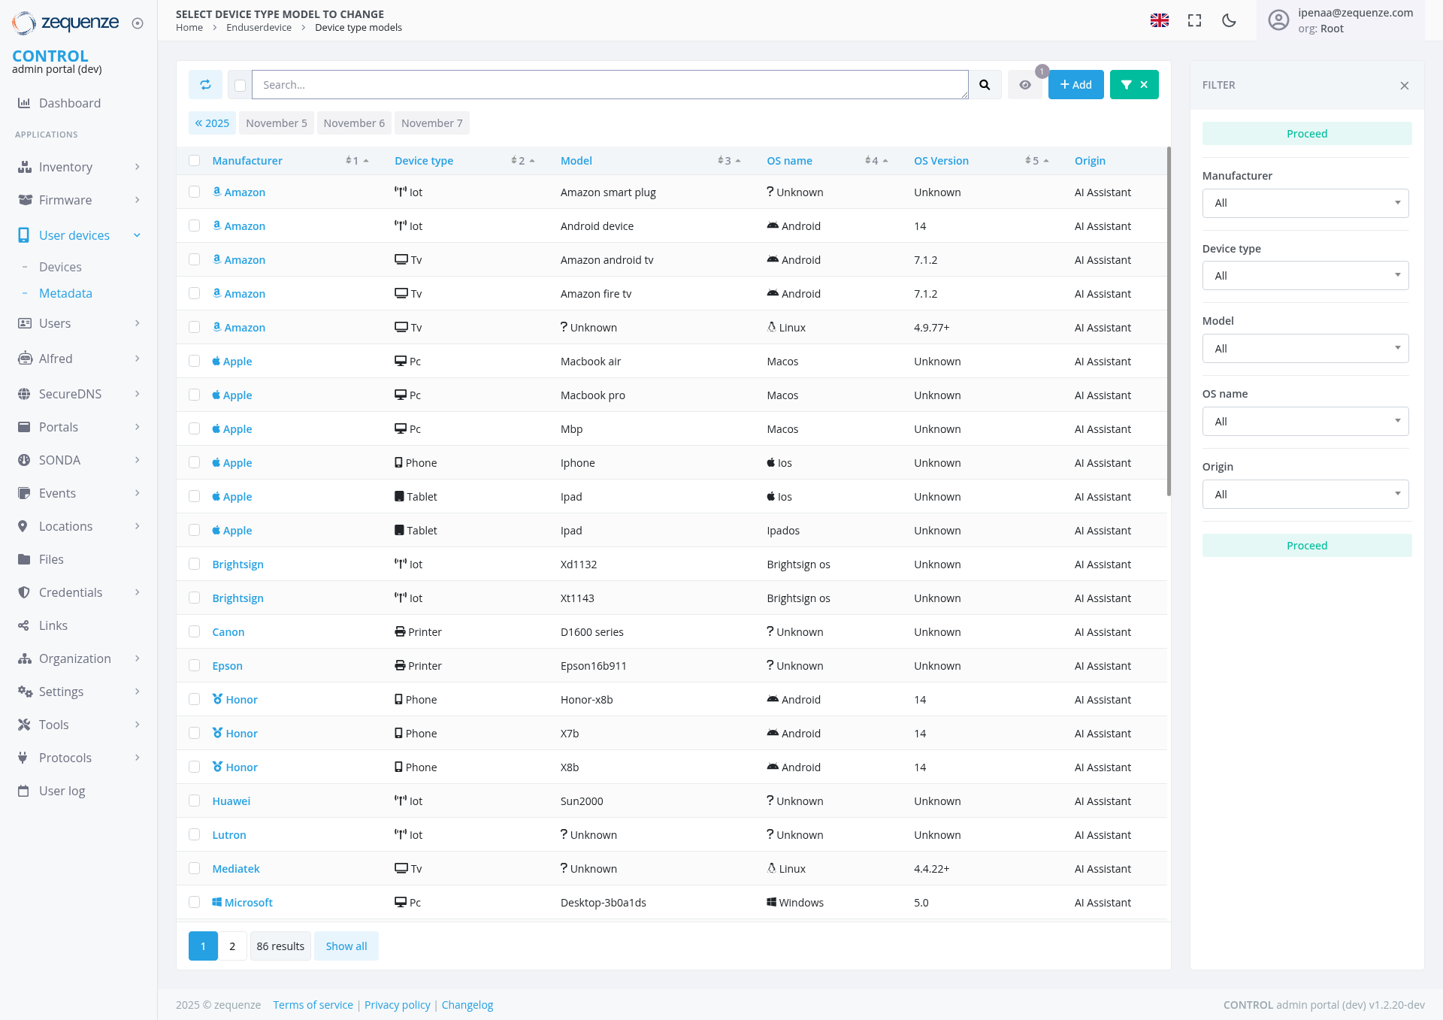Screen dimensions: 1443x1020
Task: Click the magnifier search button
Action: click(x=985, y=85)
